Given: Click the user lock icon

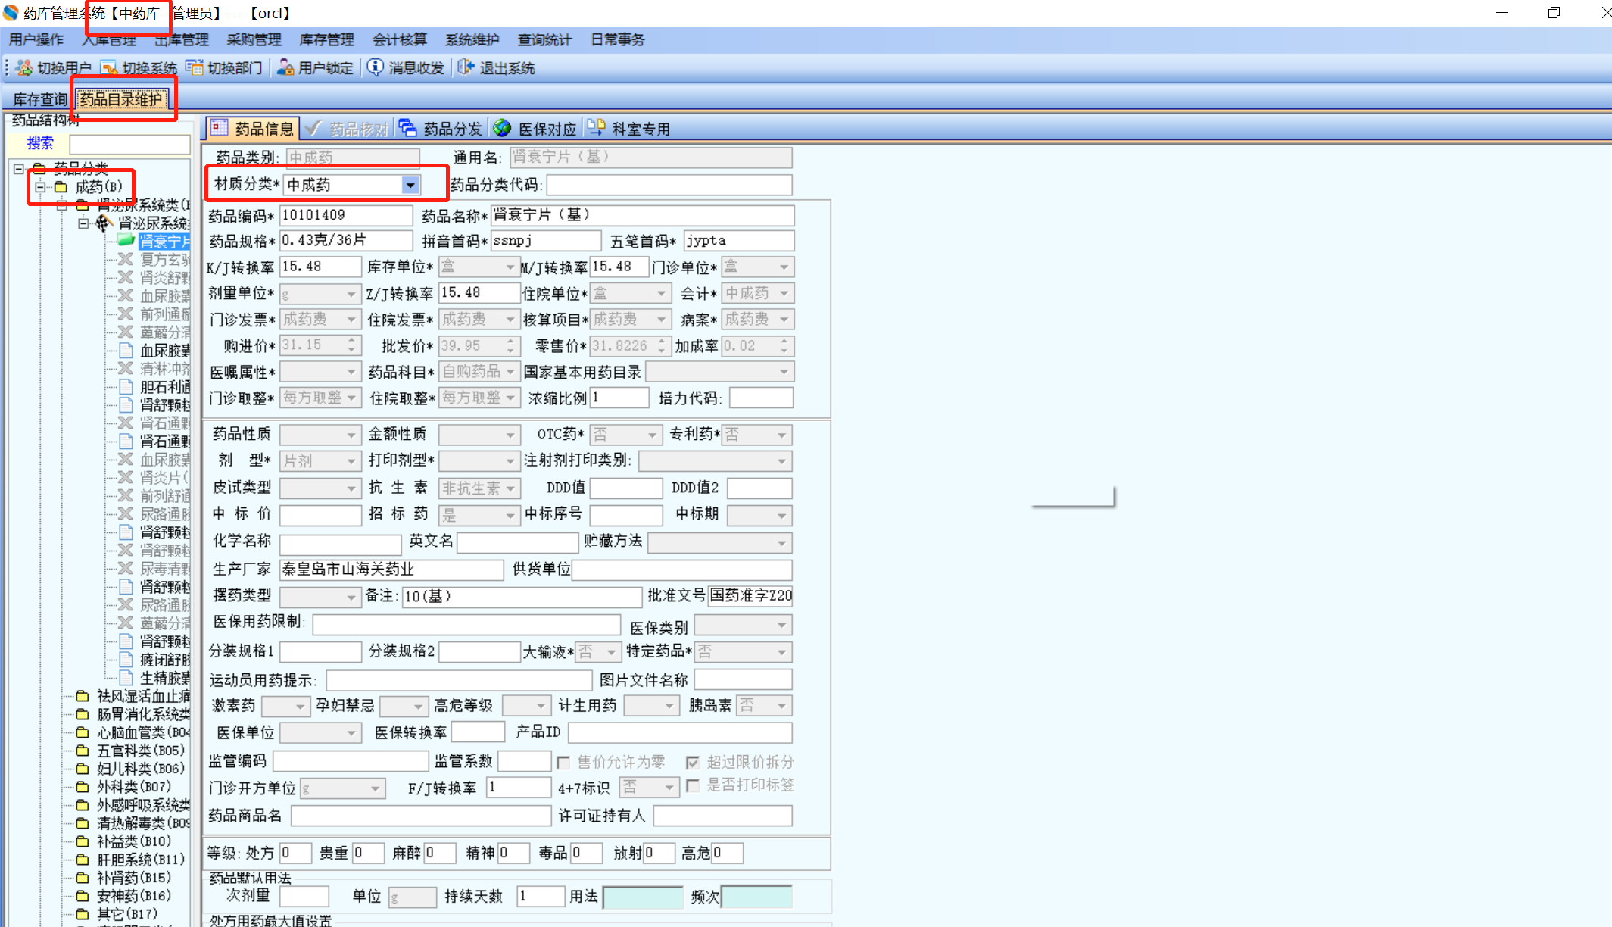Looking at the screenshot, I should click(x=285, y=68).
